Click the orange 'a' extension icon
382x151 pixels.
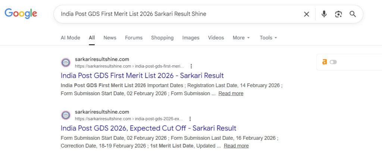pyautogui.click(x=325, y=62)
